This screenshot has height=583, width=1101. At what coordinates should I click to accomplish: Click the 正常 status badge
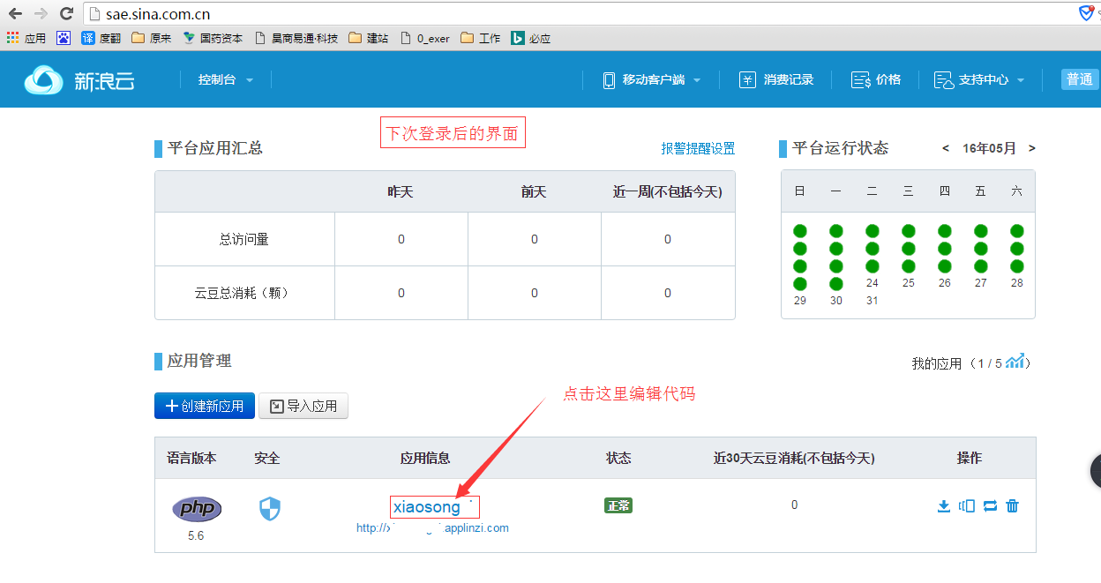click(618, 505)
